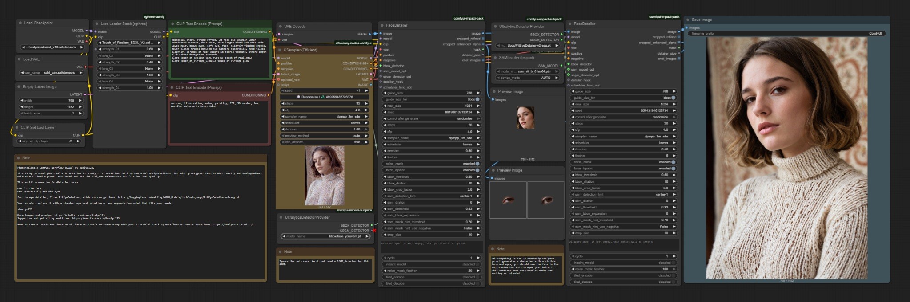Open the vae_name dropdown in Load VAE
This screenshot has height=302, width=910.
click(52, 73)
